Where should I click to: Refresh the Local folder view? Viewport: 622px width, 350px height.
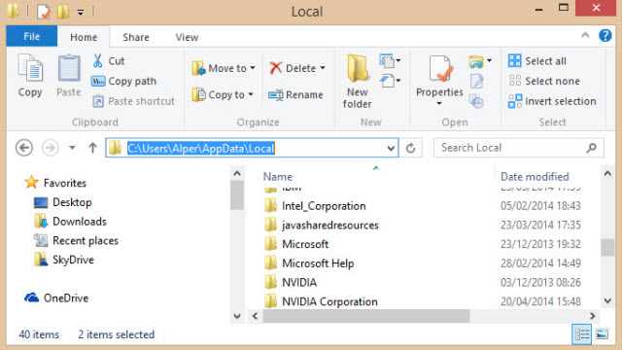410,149
